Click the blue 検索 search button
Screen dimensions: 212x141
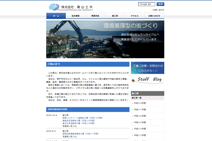(x=160, y=4)
